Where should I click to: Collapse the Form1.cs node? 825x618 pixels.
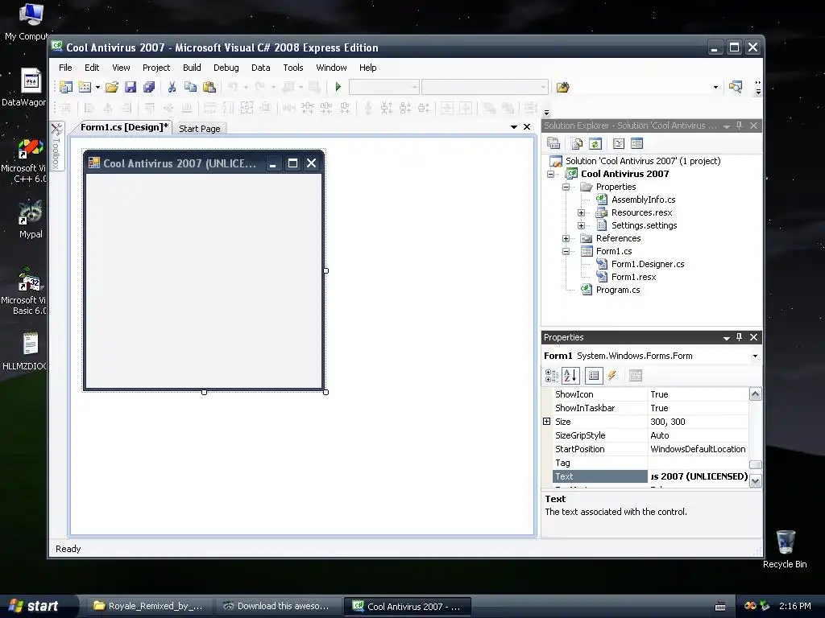566,251
